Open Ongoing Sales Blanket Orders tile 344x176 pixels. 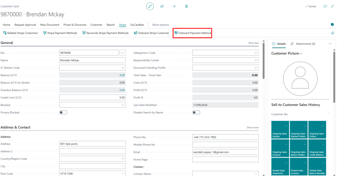point(299,130)
